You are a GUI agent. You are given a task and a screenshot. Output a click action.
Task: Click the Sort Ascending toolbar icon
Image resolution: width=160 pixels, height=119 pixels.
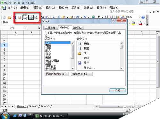click(x=106, y=17)
